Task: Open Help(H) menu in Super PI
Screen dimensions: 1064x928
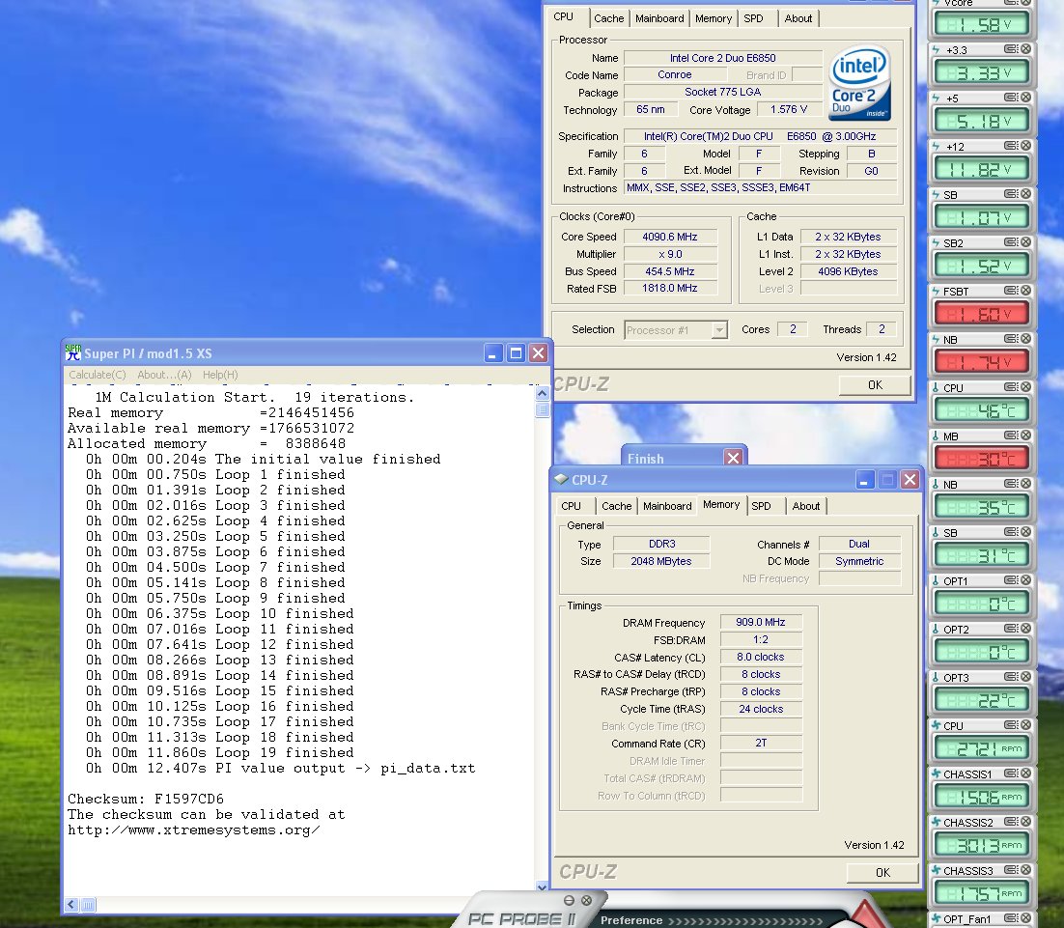Action: click(220, 375)
